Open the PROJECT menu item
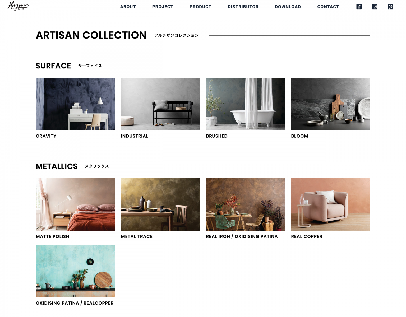Viewport: 406px width, 317px height. (x=163, y=7)
